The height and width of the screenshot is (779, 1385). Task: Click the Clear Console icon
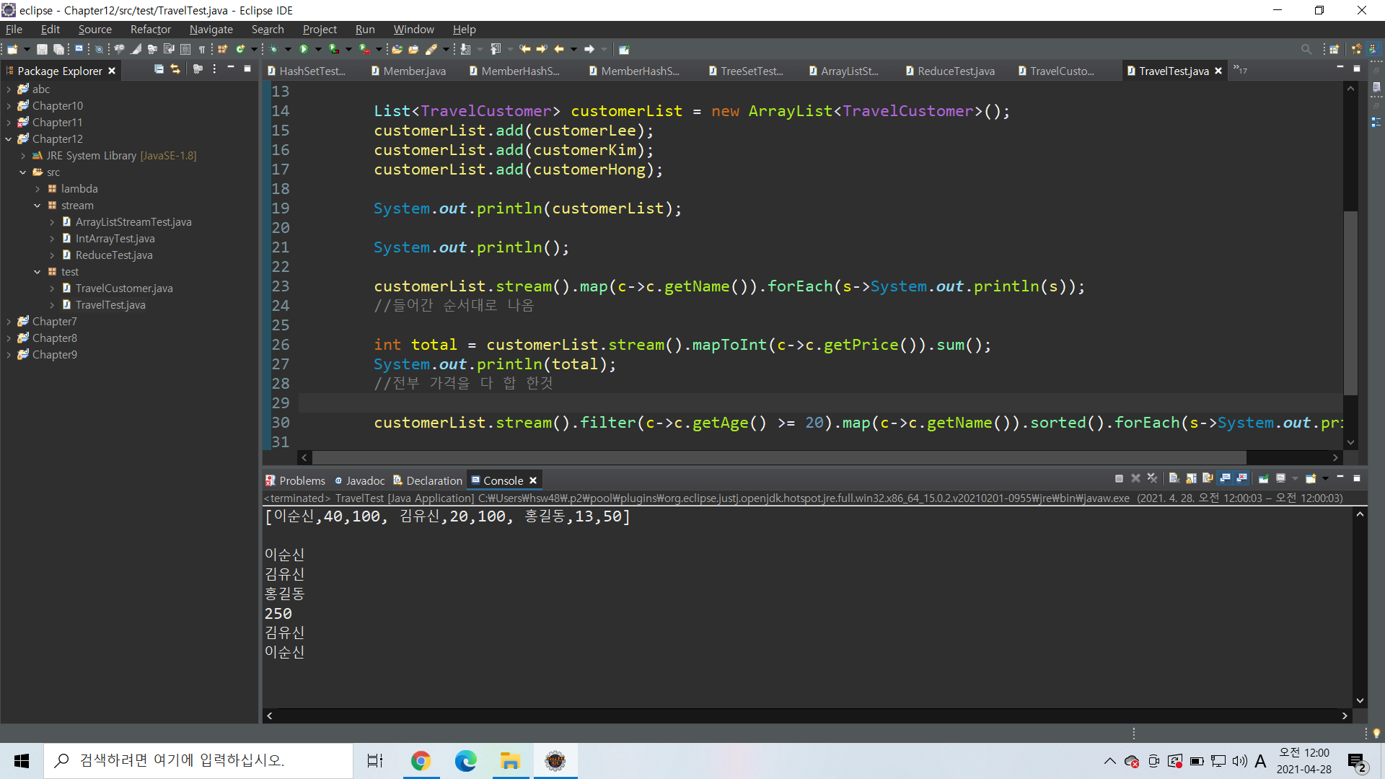pos(1174,478)
